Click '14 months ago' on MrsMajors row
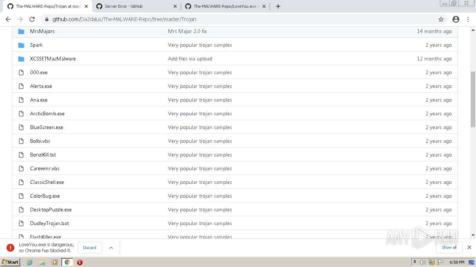476x267 pixels. tap(434, 31)
